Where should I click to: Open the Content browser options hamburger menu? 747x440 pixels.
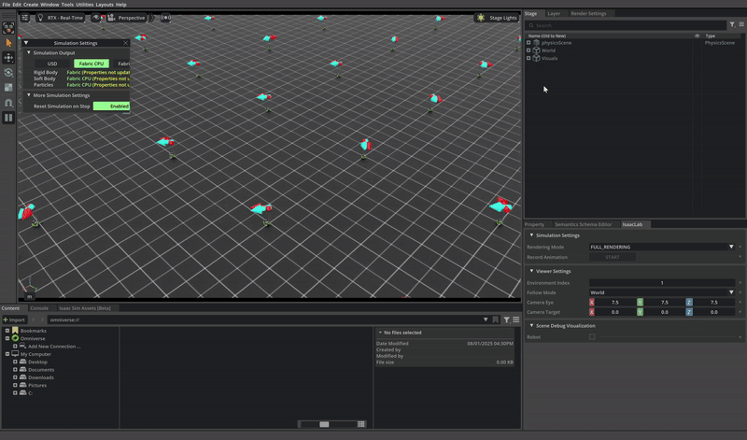click(x=516, y=319)
